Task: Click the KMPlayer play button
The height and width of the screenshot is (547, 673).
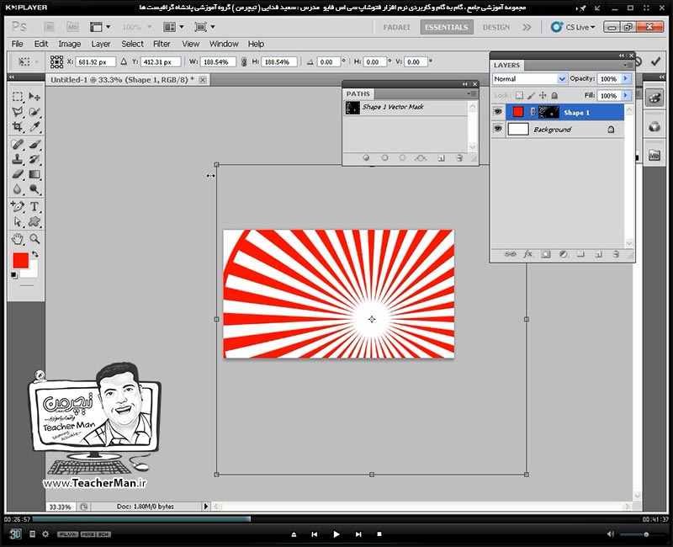Action: [336, 534]
